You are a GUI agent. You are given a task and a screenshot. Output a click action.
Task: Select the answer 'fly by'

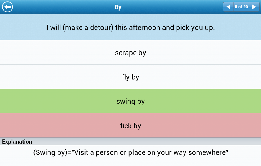click(130, 77)
